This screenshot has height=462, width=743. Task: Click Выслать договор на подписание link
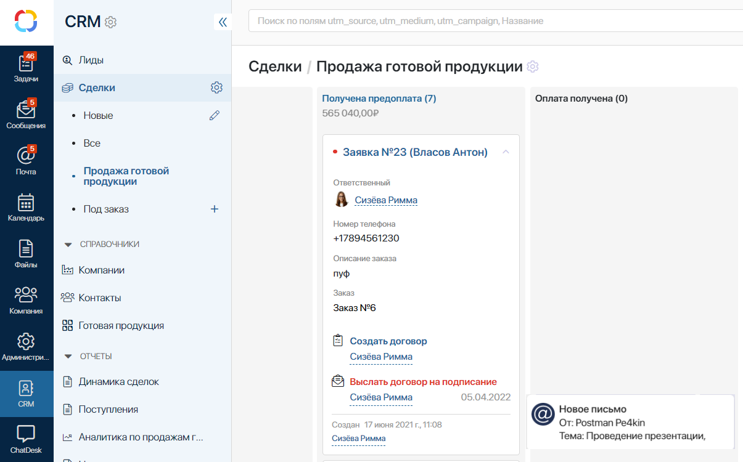tap(423, 382)
